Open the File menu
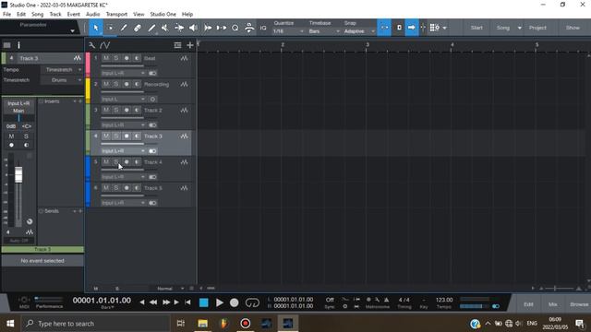Image resolution: width=591 pixels, height=332 pixels. point(6,15)
